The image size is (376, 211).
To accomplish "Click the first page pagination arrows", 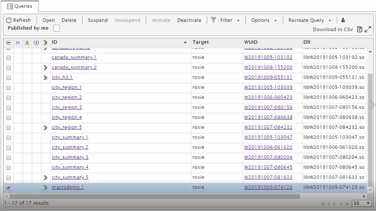I will point(323,204).
